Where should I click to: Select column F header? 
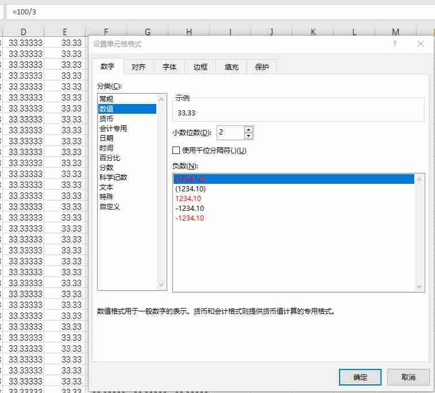tap(106, 32)
